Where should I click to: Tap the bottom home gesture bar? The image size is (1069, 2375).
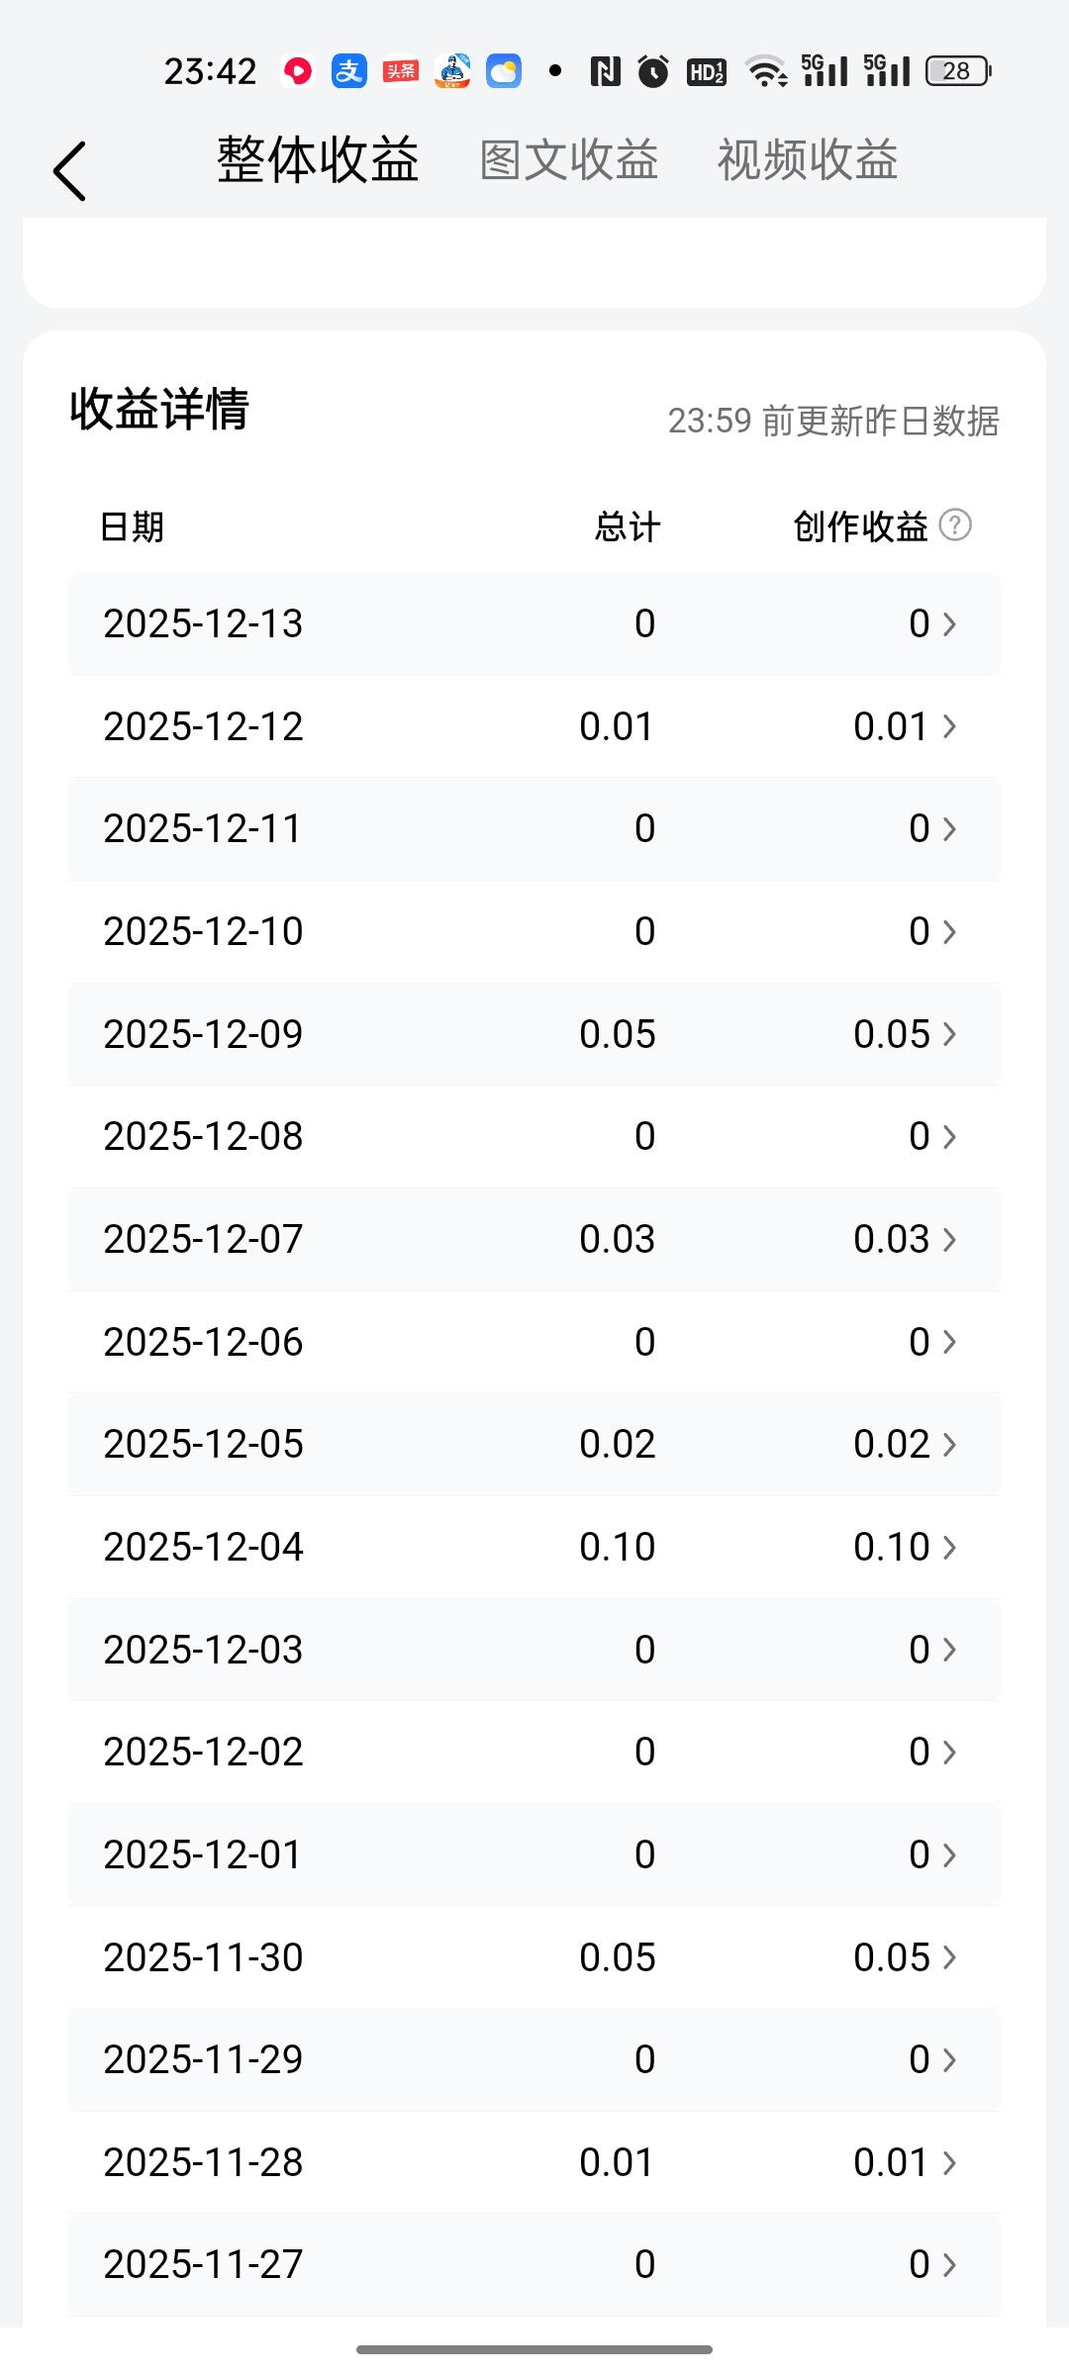tap(534, 2349)
